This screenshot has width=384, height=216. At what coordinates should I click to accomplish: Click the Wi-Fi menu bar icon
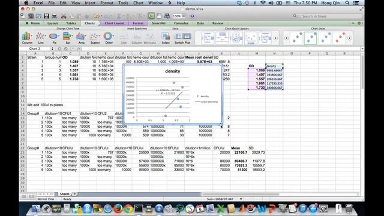coord(263,3)
